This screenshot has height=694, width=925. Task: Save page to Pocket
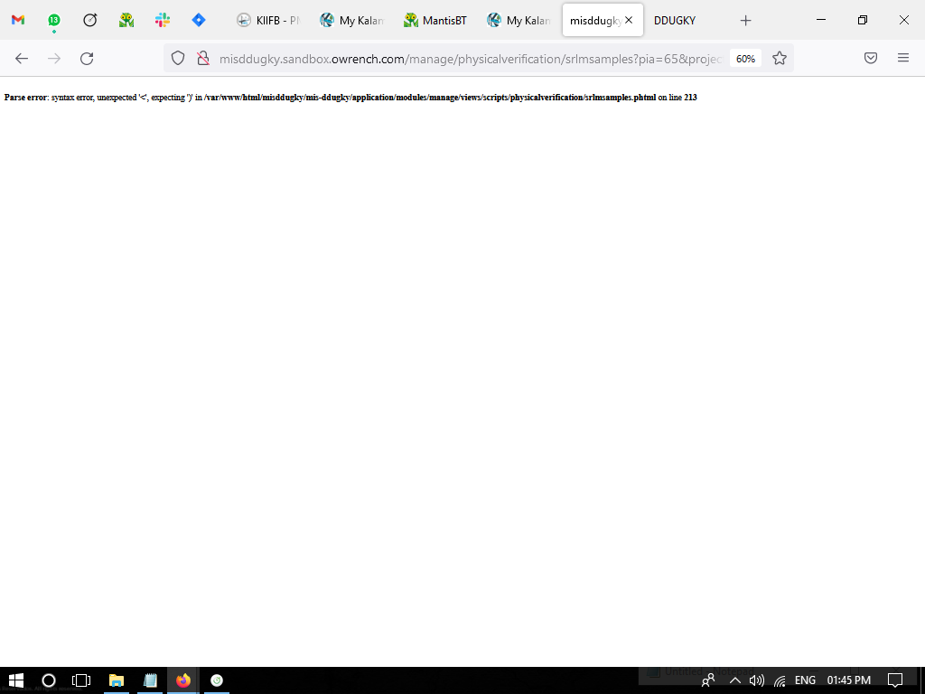click(871, 59)
